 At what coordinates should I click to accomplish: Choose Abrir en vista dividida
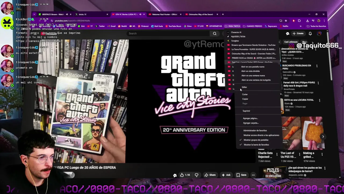tap(250, 71)
